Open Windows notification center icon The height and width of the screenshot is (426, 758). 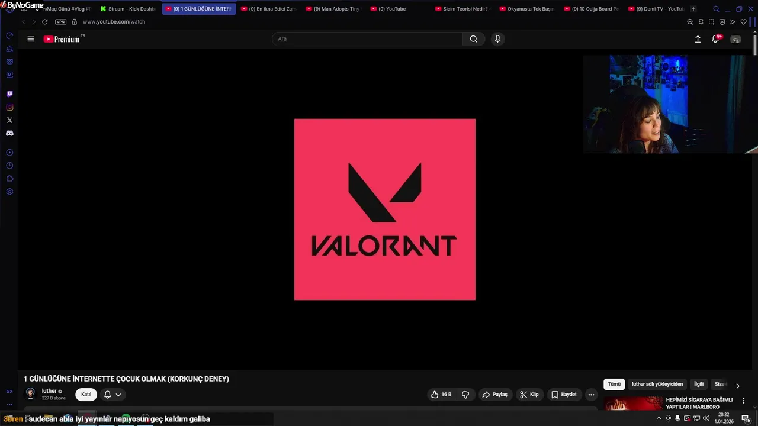click(x=746, y=418)
